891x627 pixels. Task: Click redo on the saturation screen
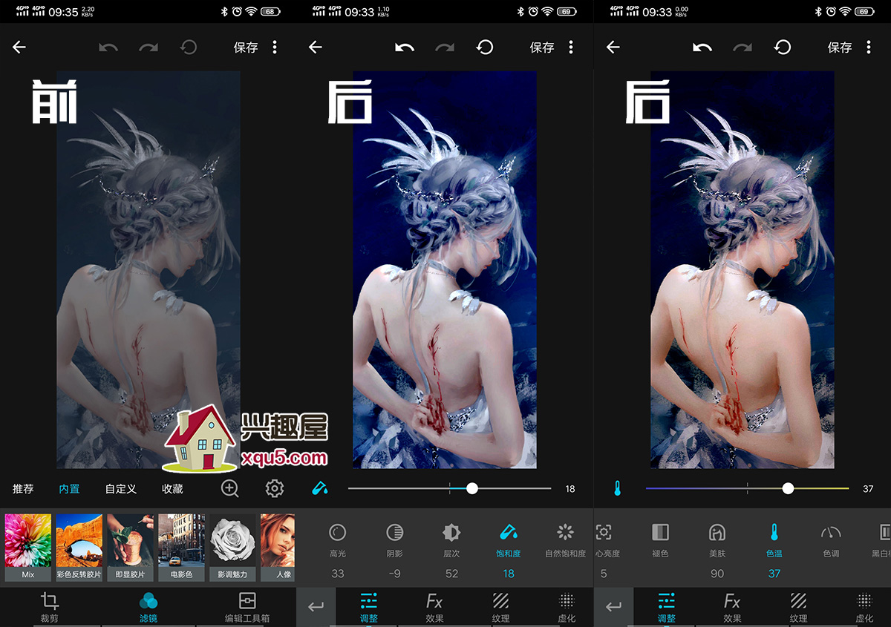(445, 47)
